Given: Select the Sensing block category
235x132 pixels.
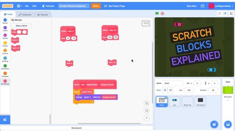Looking at the screenshot, I should (5, 59).
